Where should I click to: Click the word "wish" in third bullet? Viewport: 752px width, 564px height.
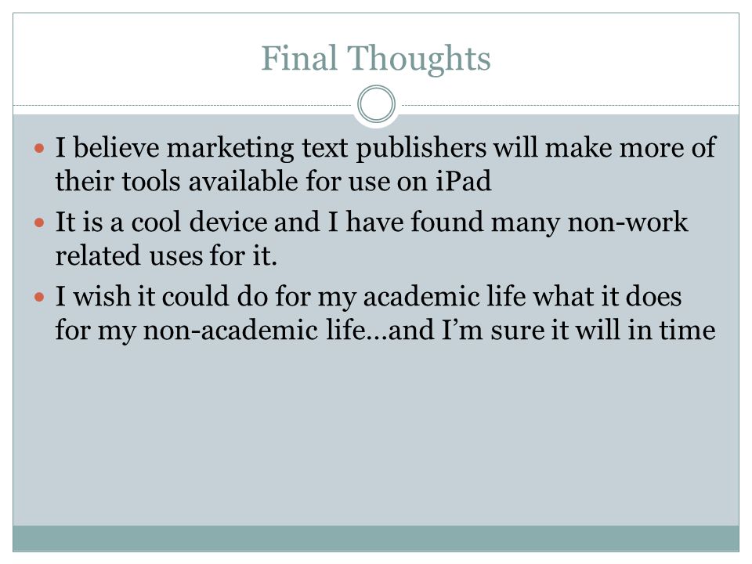click(102, 296)
